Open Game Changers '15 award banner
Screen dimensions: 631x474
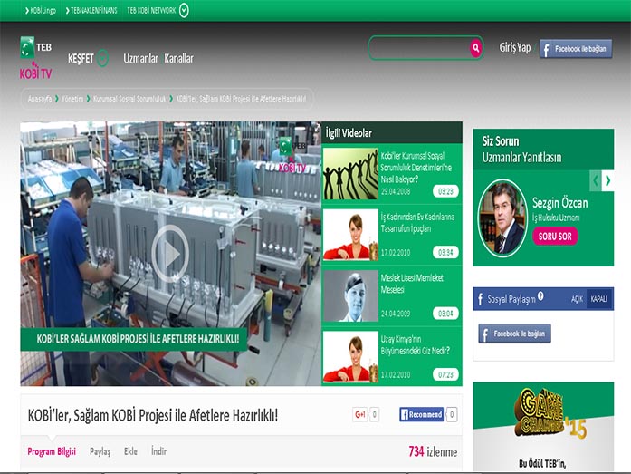tap(543, 427)
